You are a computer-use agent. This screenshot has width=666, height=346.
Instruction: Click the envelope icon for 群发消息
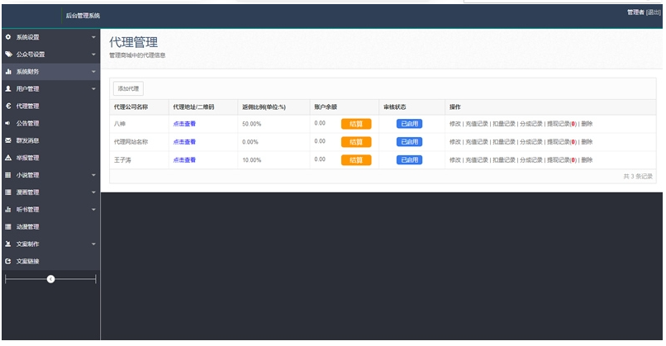[8, 140]
